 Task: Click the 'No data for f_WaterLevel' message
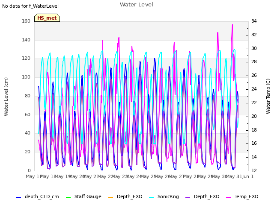click(30, 6)
